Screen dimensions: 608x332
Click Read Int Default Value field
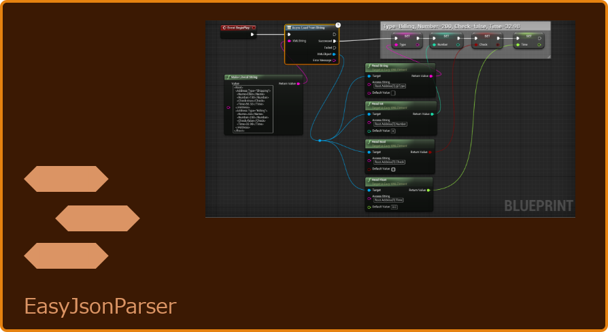click(x=393, y=131)
